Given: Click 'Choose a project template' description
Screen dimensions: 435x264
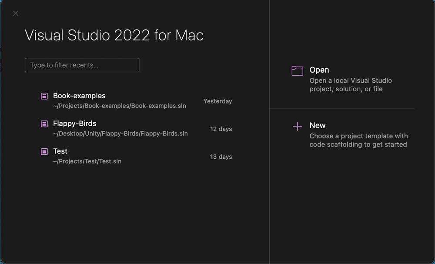Looking at the screenshot, I should (x=358, y=140).
